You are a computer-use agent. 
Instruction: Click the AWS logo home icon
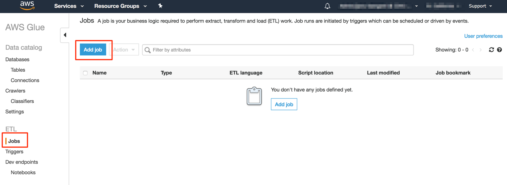27,5
